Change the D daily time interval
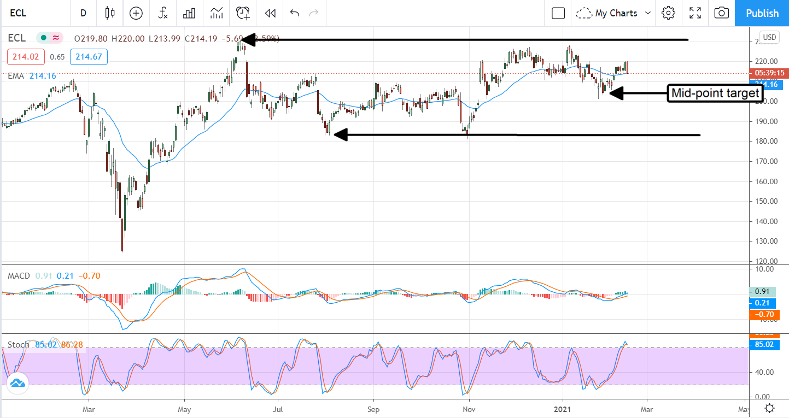 click(x=83, y=13)
